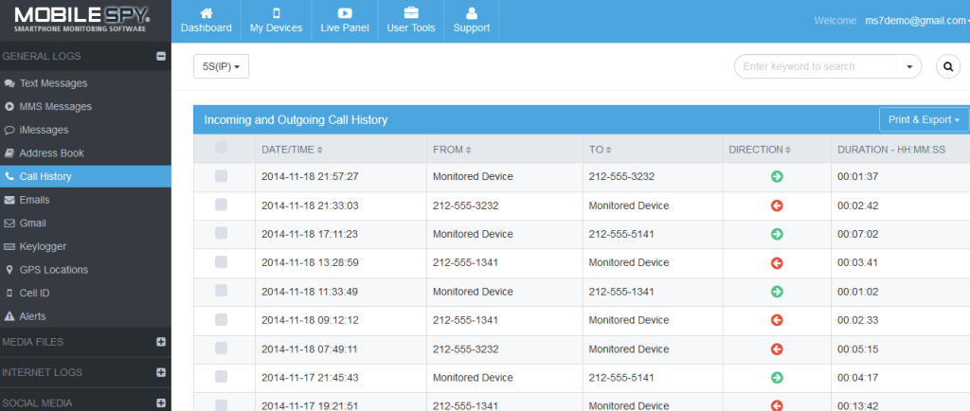Tick the checkbox for 2014-11-18 17:11:23 call
This screenshot has width=970, height=411.
221,233
